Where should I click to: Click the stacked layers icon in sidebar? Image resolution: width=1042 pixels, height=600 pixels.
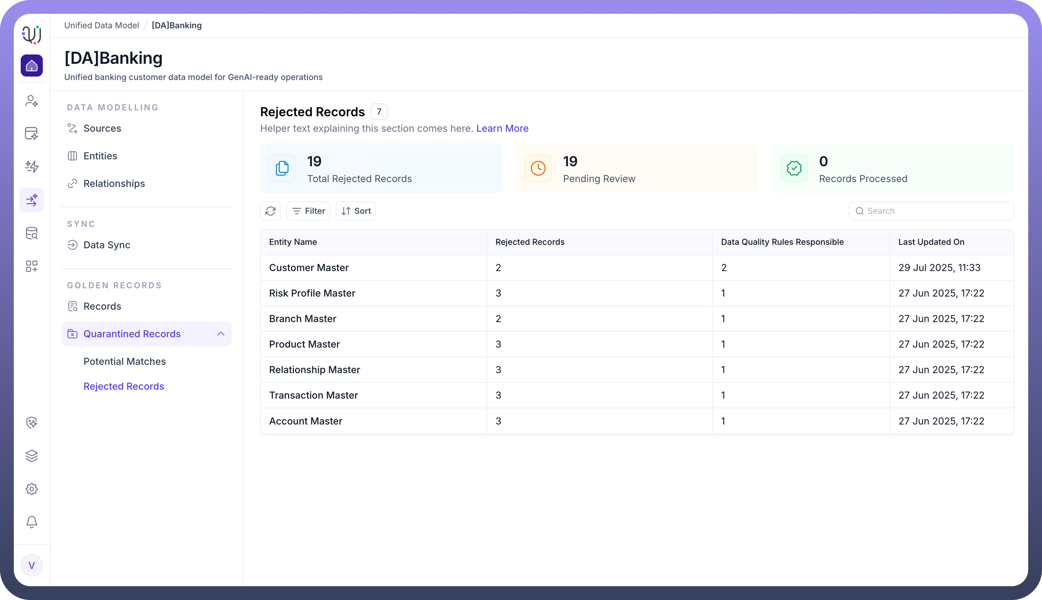click(32, 456)
